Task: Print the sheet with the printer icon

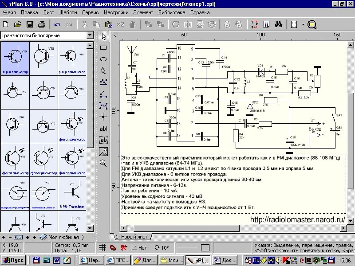Action: tap(42, 24)
